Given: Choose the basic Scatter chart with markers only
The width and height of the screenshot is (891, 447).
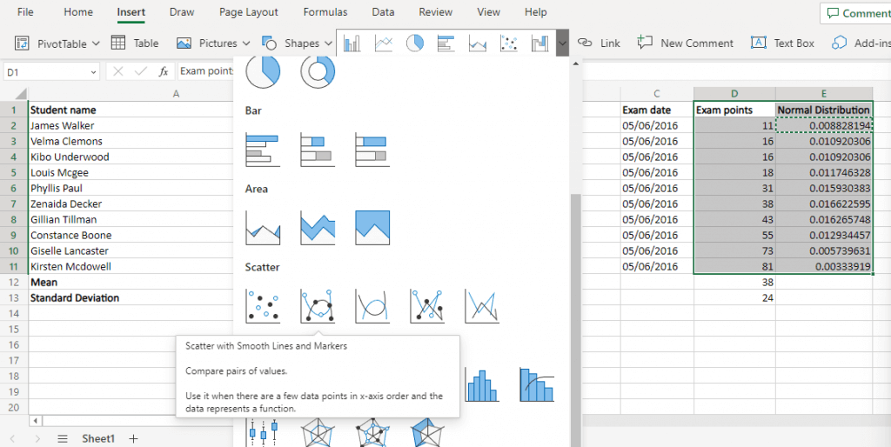Looking at the screenshot, I should tap(263, 306).
